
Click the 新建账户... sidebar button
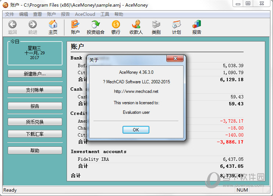35,74
